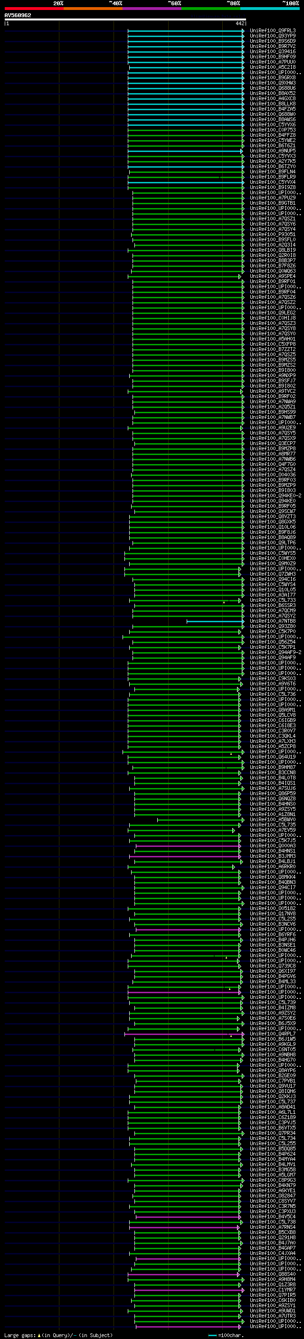
Task: Open hit UniRef100_Q9FRL3
Action: click(x=273, y=31)
